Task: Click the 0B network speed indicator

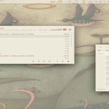Action: (x=84, y=2)
